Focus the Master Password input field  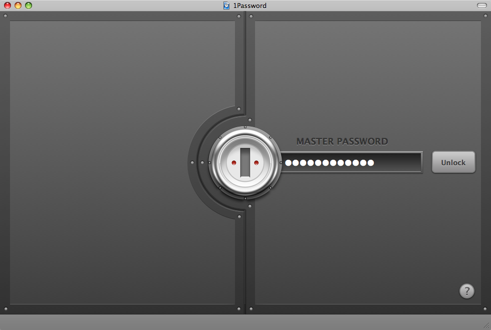[351, 162]
